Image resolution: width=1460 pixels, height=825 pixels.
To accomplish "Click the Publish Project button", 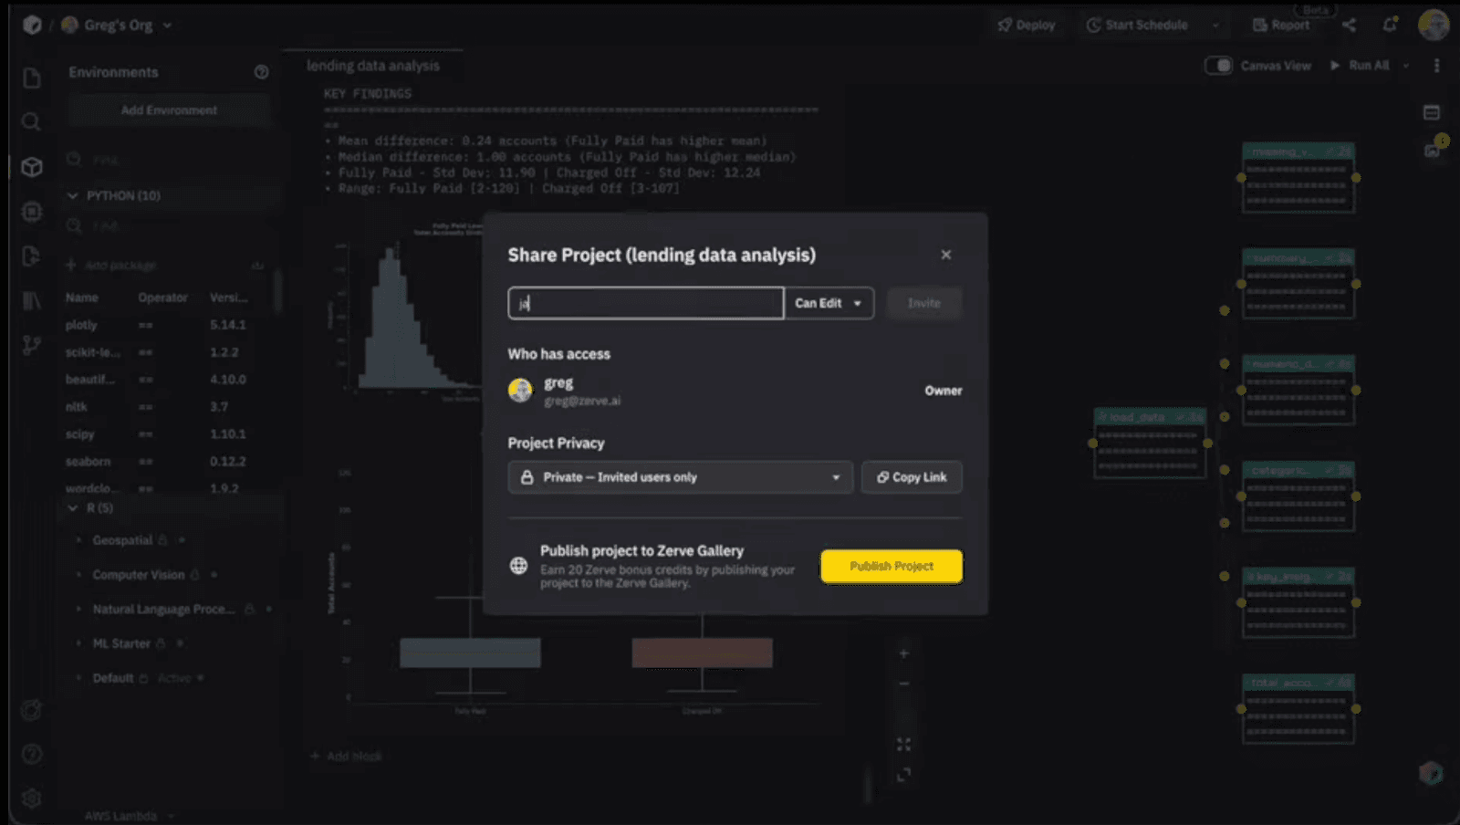I will tap(891, 566).
